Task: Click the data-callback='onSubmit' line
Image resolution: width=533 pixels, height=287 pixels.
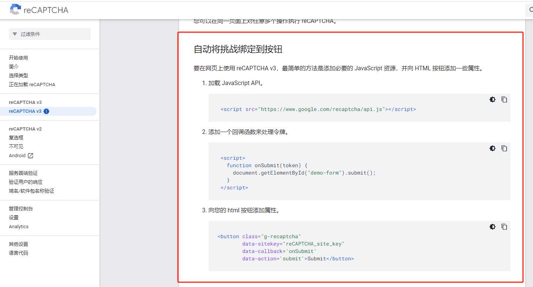Action: [x=279, y=251]
